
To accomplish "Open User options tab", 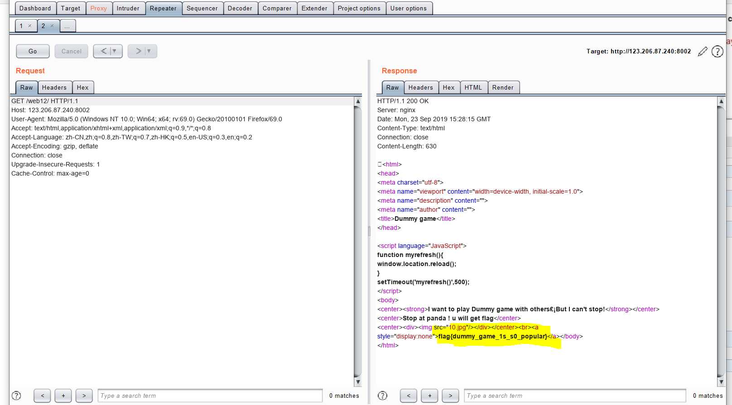I will (409, 8).
